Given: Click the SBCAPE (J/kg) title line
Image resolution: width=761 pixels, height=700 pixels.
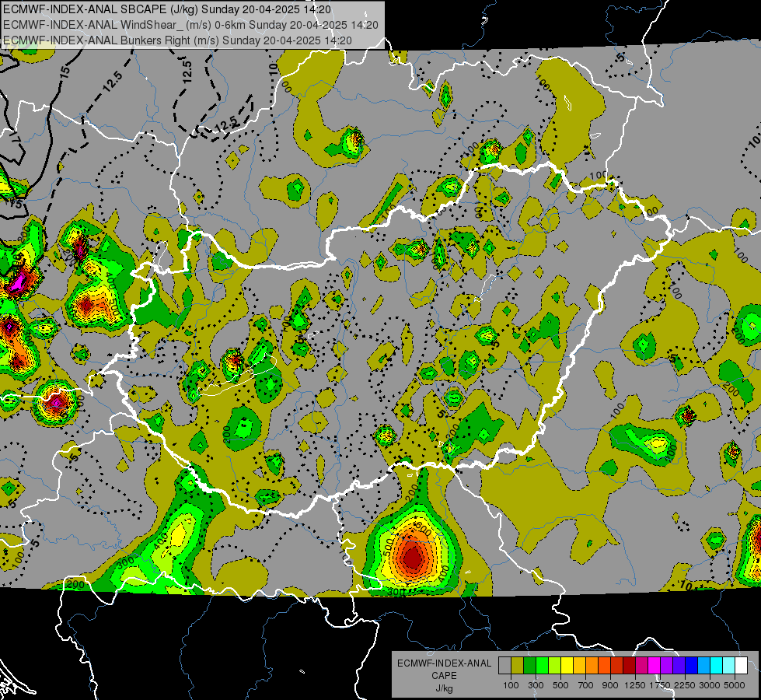Looking at the screenshot, I should (167, 9).
